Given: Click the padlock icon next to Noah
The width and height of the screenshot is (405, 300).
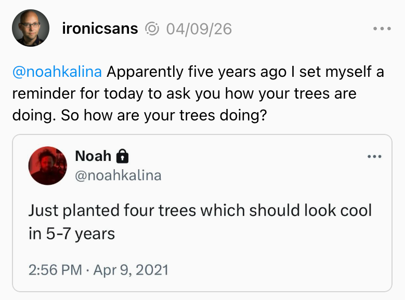Looking at the screenshot, I should click(122, 156).
